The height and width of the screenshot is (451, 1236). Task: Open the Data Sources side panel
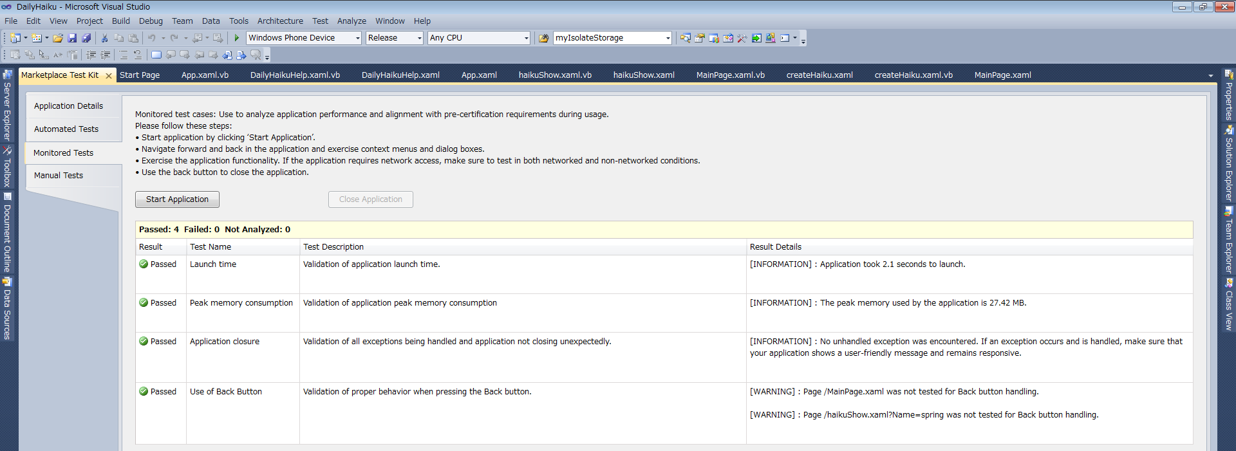click(7, 309)
